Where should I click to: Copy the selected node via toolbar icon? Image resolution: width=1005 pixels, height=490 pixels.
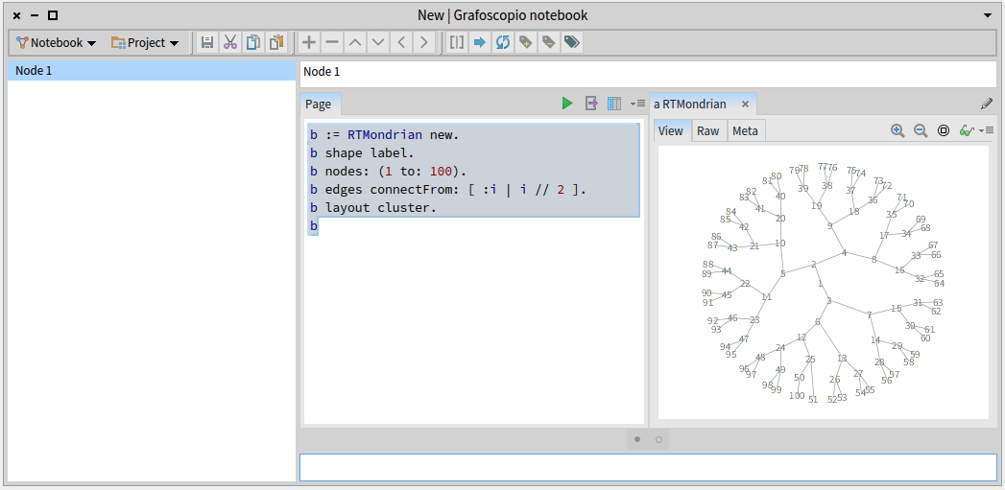click(x=253, y=43)
